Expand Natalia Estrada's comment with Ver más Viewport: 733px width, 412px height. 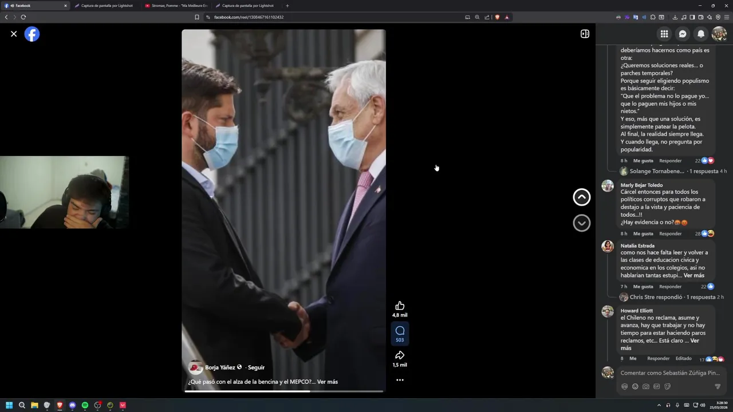click(x=694, y=275)
